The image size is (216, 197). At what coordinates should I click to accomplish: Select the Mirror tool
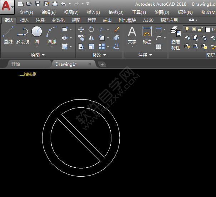pos(91,38)
